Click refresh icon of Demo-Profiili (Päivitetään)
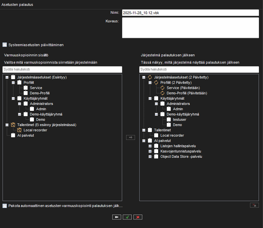 [x=162, y=93]
